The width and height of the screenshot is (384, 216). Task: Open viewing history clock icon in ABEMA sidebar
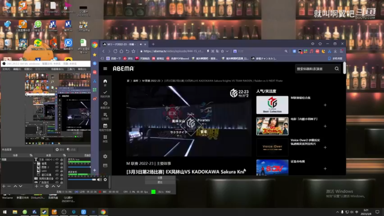(x=105, y=104)
